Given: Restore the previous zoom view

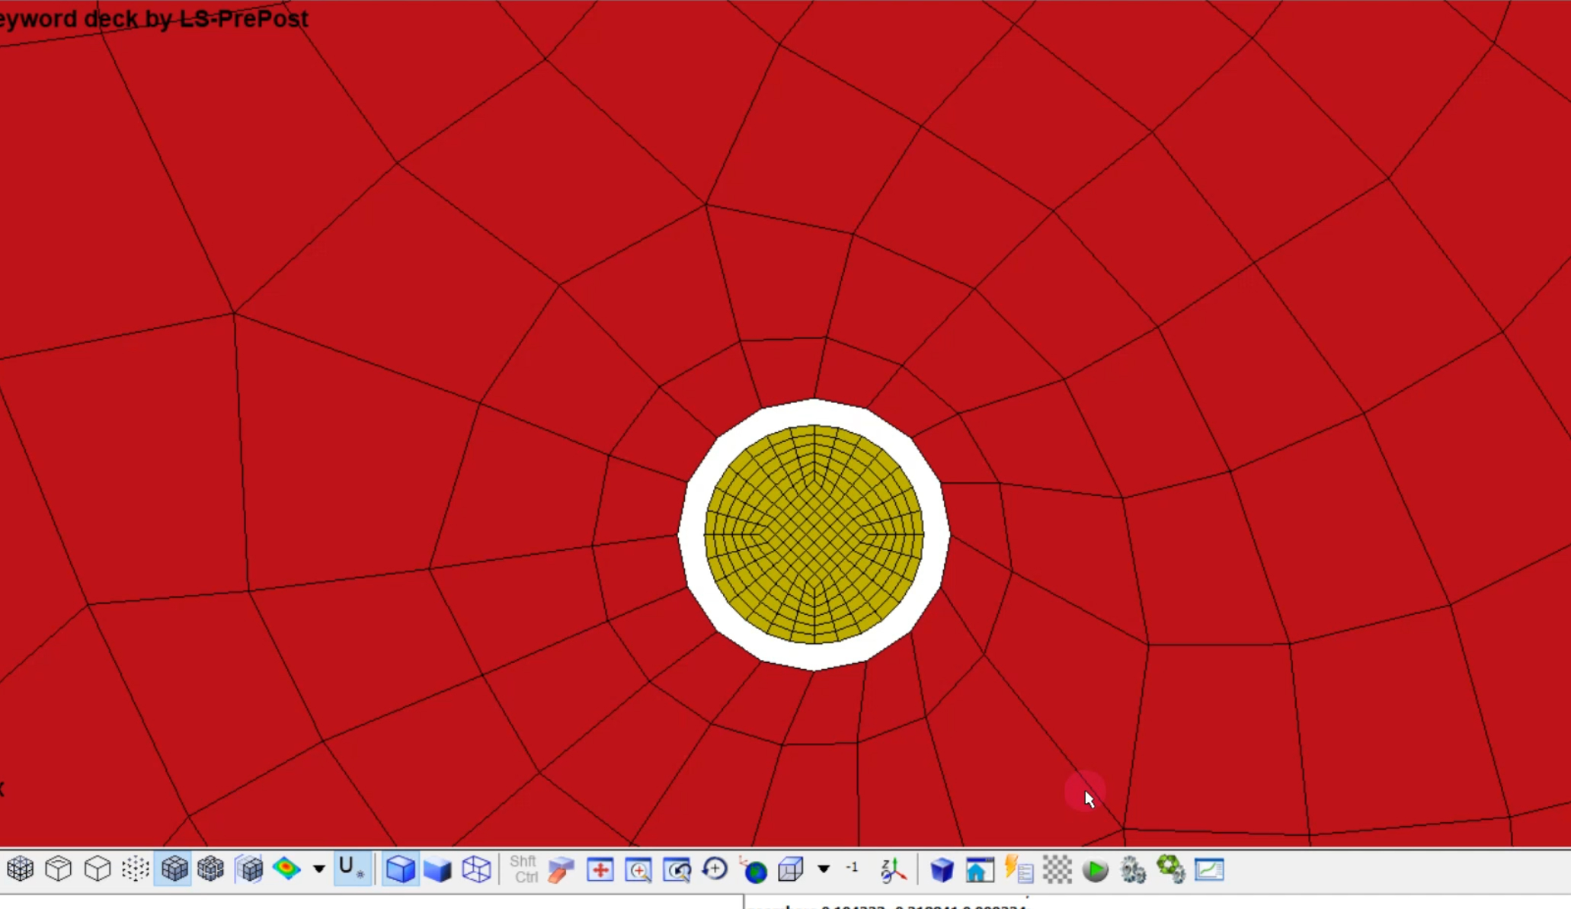Looking at the screenshot, I should click(x=677, y=869).
